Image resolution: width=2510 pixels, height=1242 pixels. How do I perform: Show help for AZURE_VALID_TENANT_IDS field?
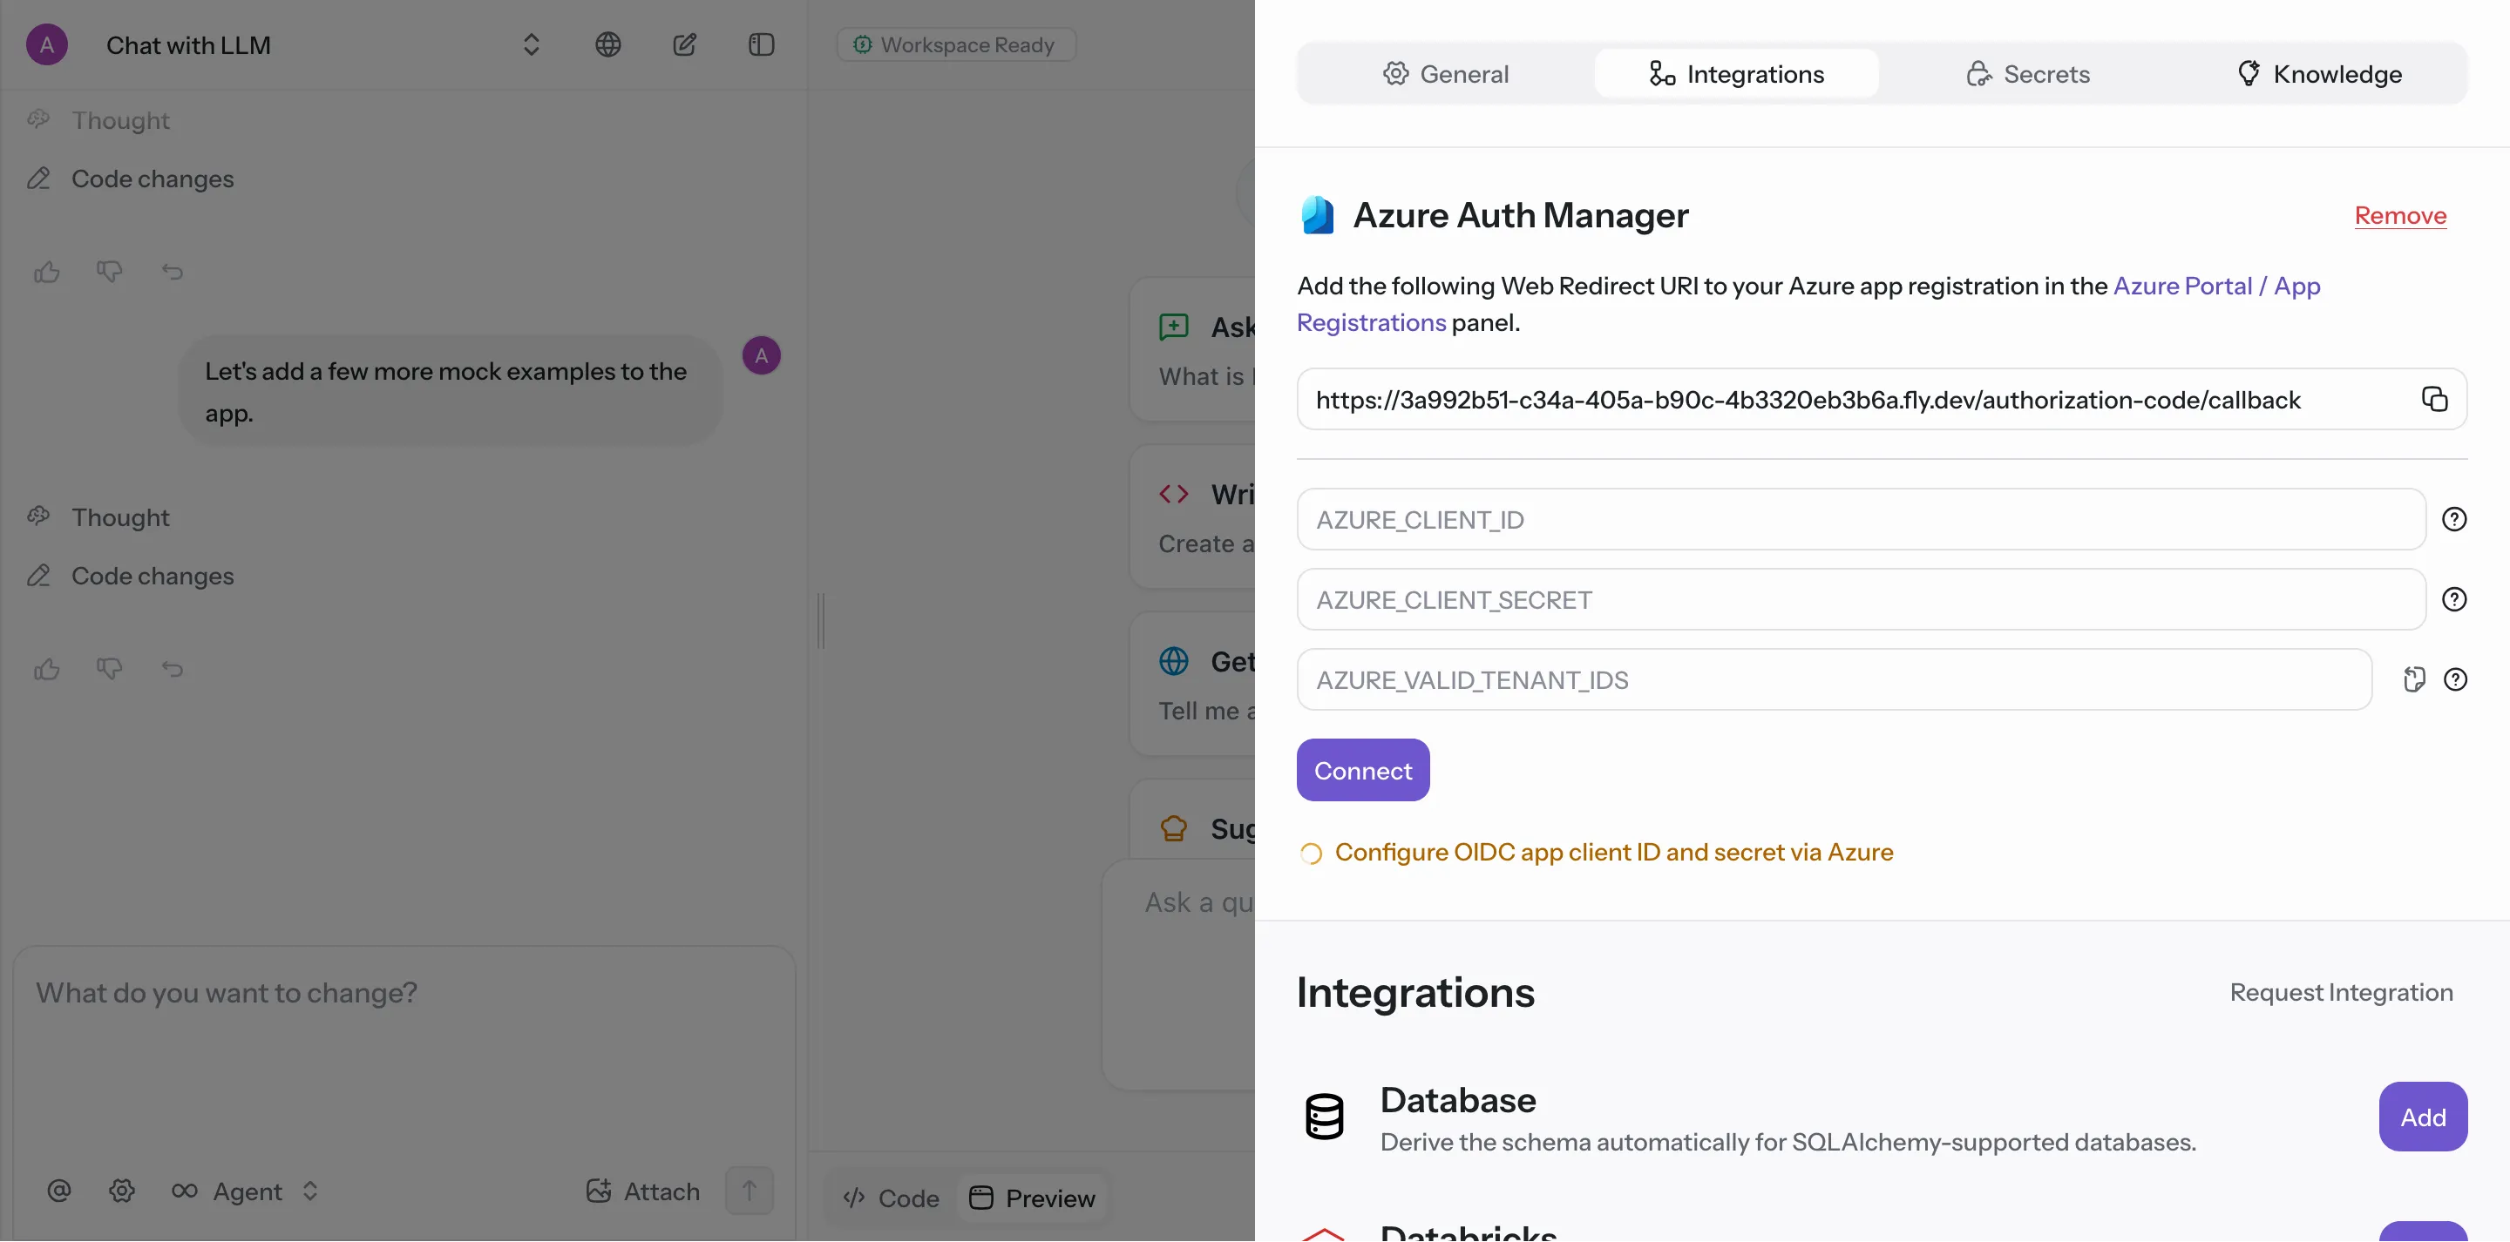click(2454, 680)
